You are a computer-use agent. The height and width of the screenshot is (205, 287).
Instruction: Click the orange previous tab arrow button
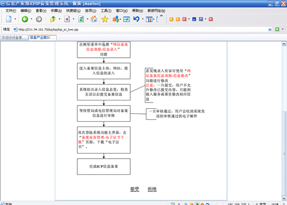click(171, 19)
